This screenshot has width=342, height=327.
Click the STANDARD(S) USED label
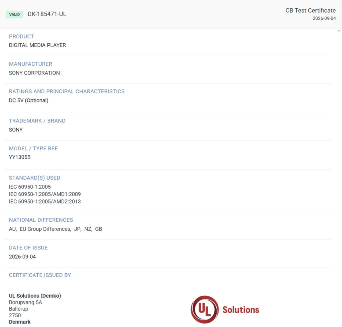point(34,178)
